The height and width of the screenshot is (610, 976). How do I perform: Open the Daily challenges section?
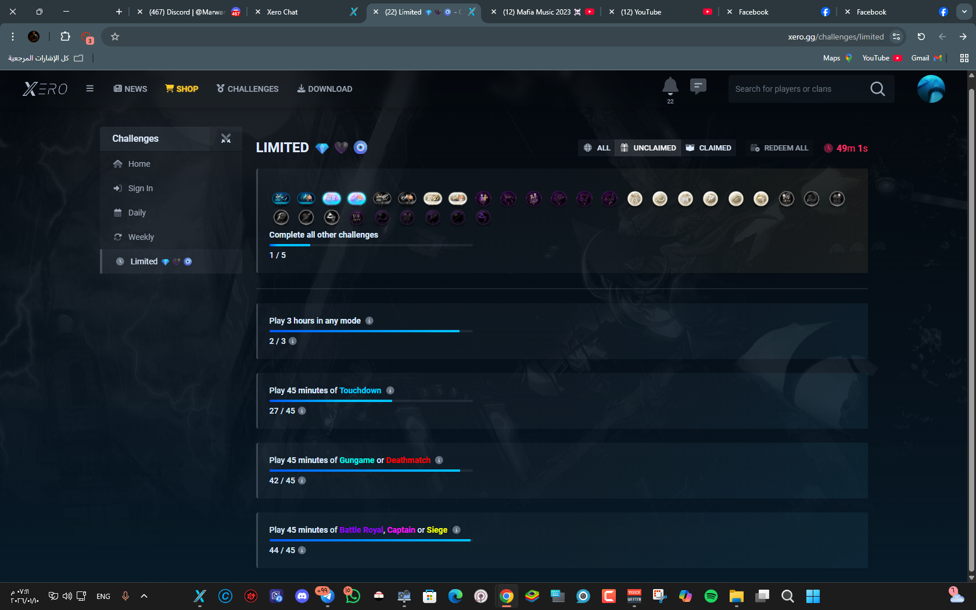click(137, 213)
